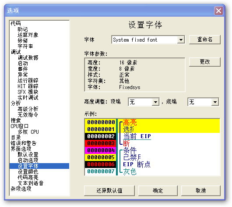This screenshot has height=207, width=232.
Task: Select 目录 in the options tree
Action: (x=16, y=137)
